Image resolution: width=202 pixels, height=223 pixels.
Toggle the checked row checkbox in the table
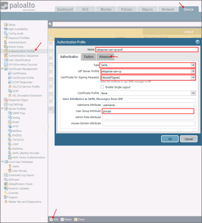[x=51, y=109]
